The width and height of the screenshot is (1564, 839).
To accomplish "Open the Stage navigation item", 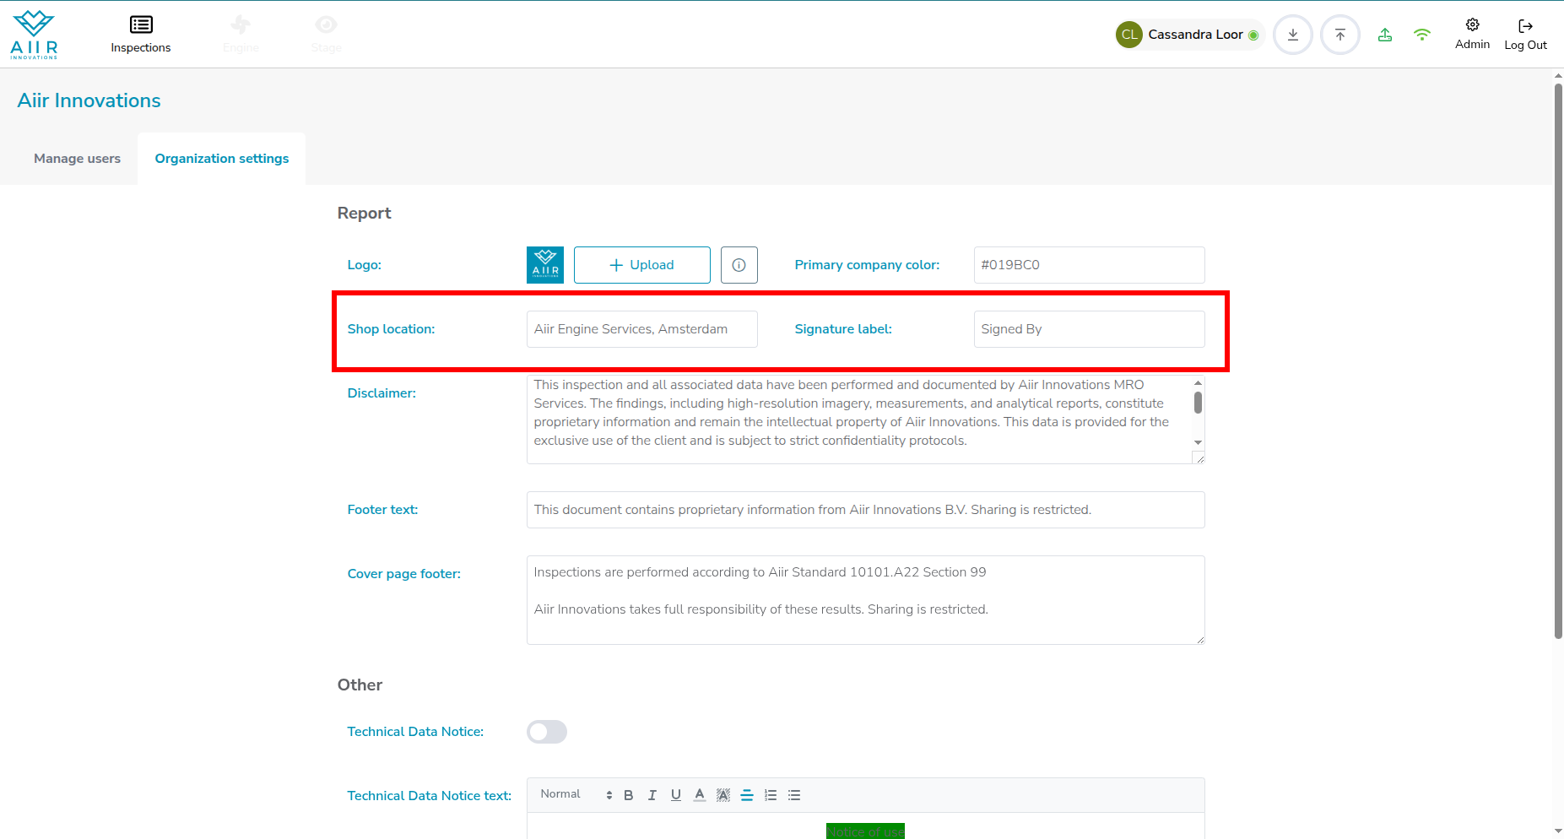I will tap(327, 35).
